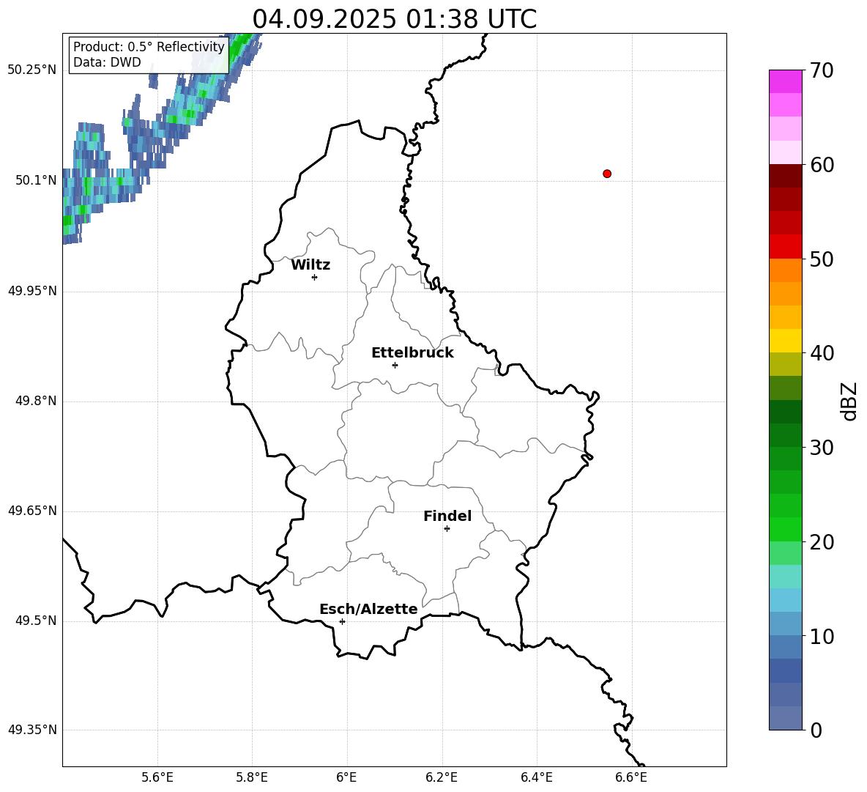The image size is (867, 792).
Task: Click the Esch/Alzette station cross marker
Action: 342,621
